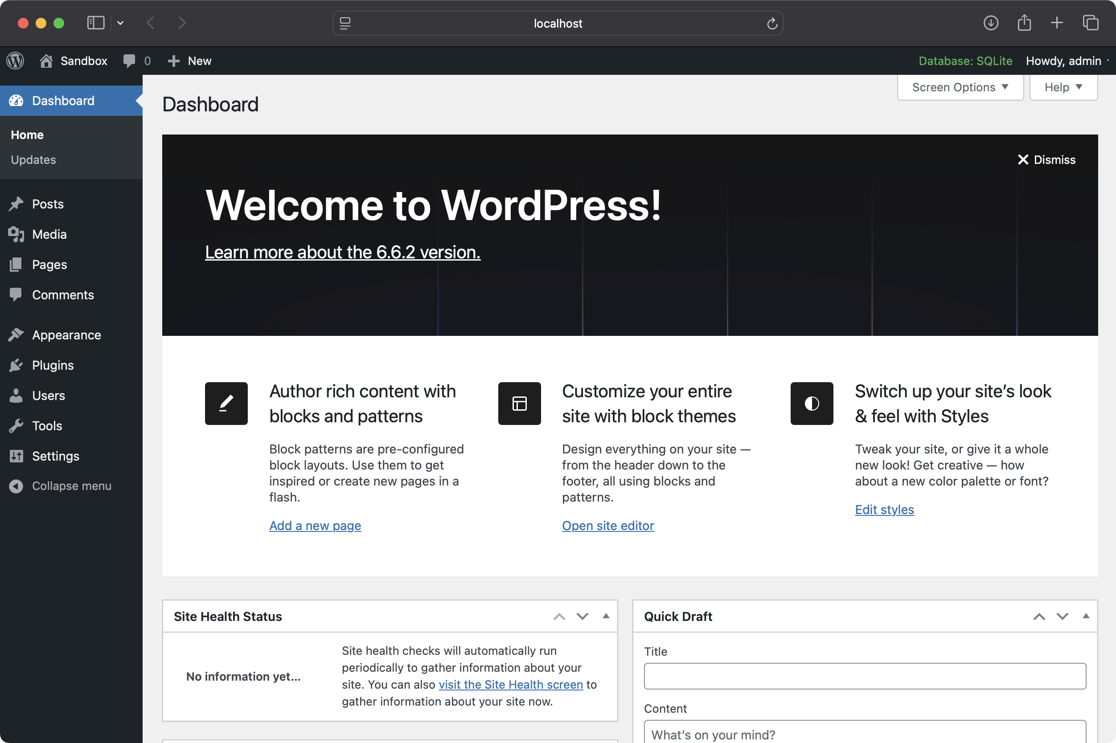This screenshot has height=743, width=1116.
Task: Click the Comments speech bubble sidebar icon
Action: (x=16, y=295)
